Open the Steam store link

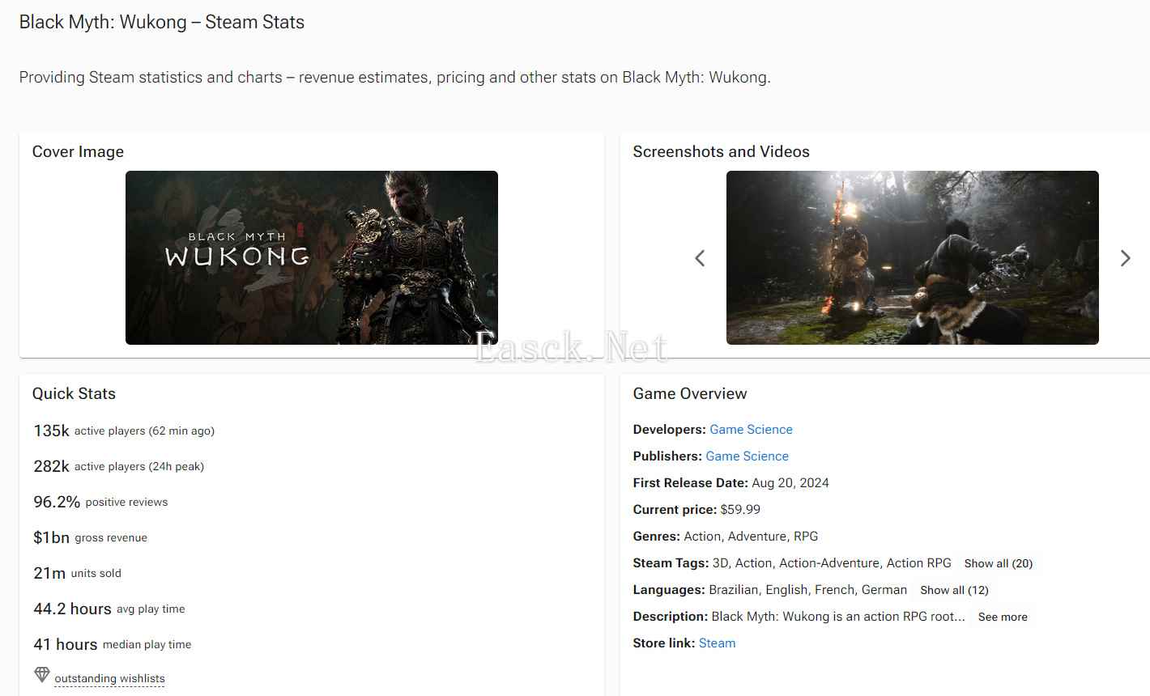point(717,643)
